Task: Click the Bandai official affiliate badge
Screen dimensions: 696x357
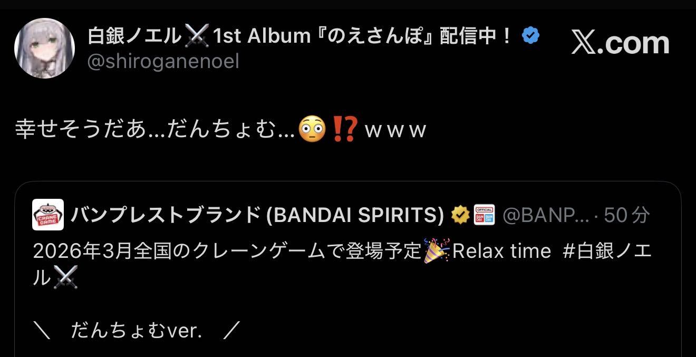Action: coord(484,215)
